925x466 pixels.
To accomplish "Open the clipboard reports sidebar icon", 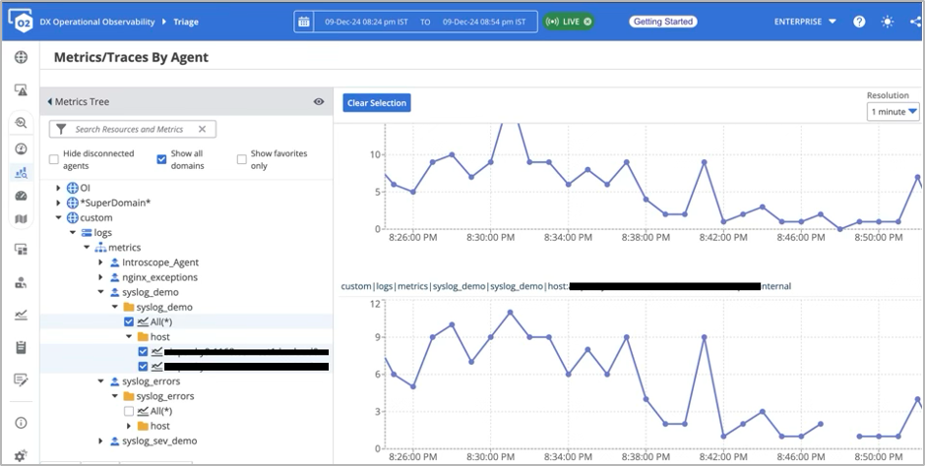I will click(x=21, y=347).
